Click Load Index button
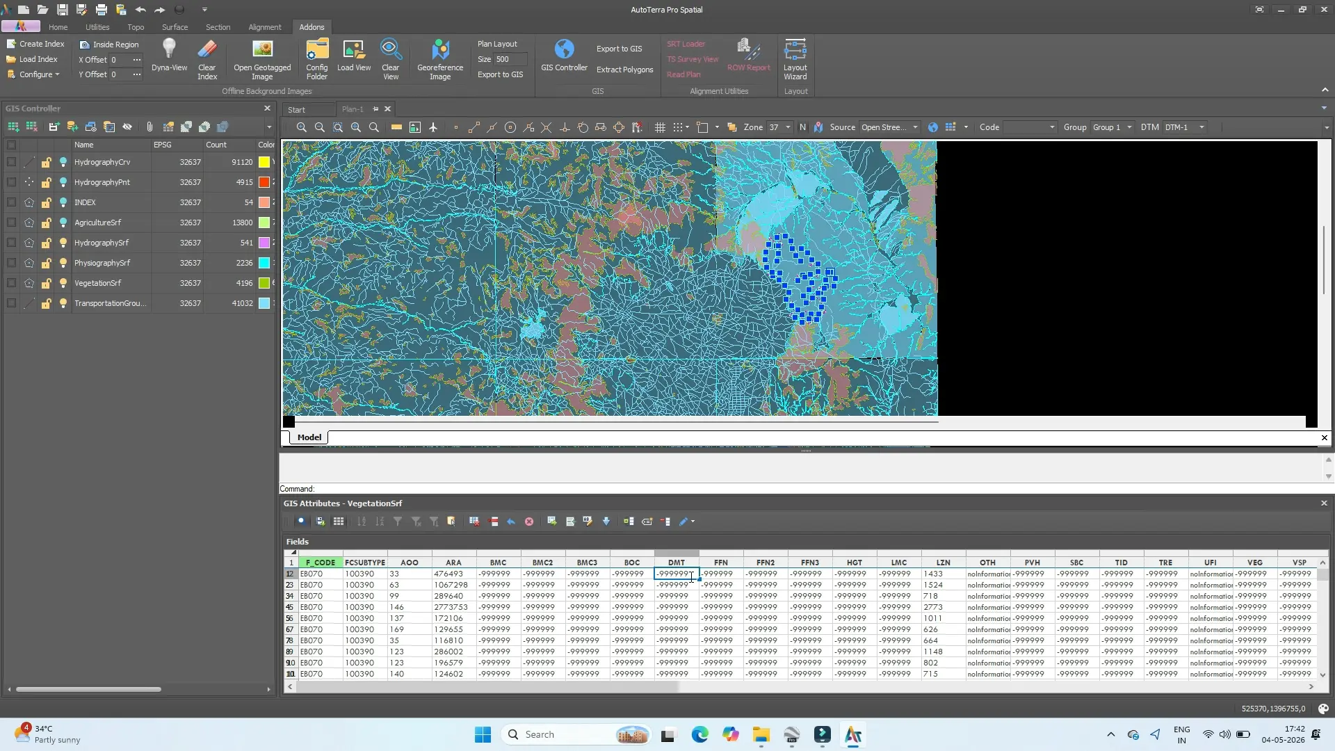This screenshot has height=751, width=1335. pos(32,59)
